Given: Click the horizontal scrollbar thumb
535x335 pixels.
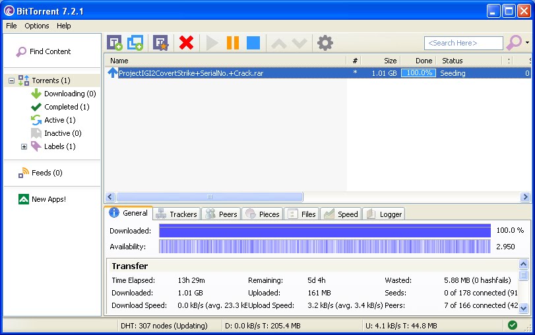Looking at the screenshot, I should coord(210,197).
